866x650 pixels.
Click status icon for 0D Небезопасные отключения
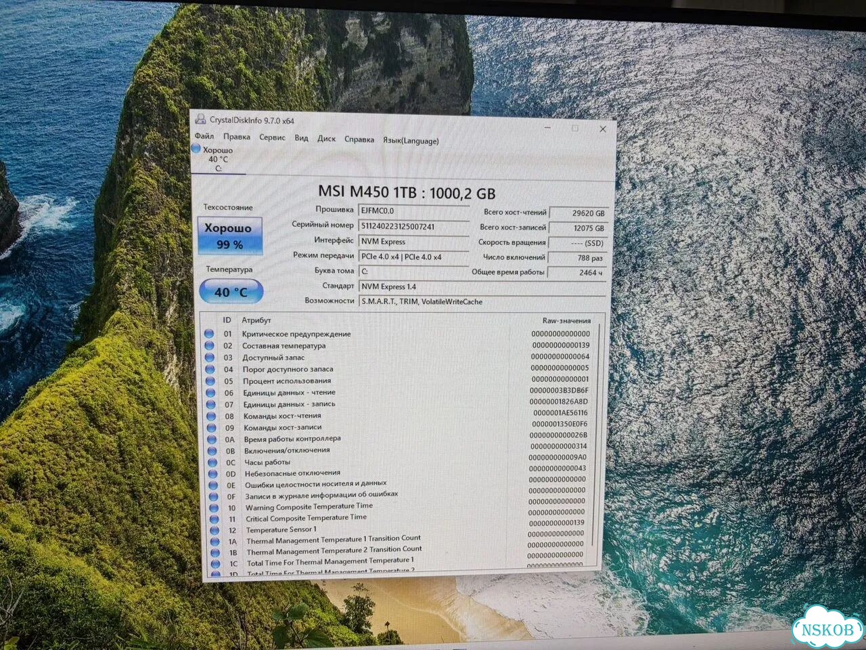pyautogui.click(x=212, y=474)
